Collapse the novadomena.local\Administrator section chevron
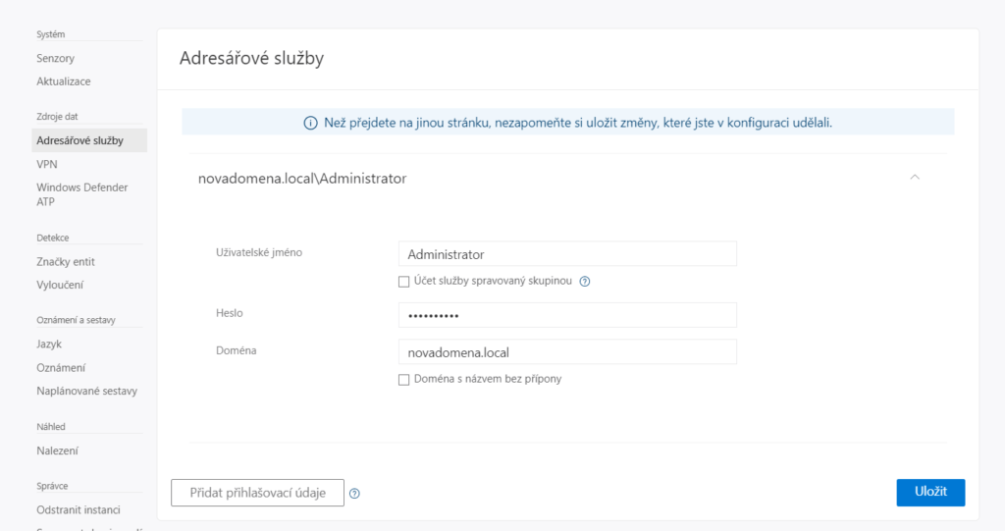Viewport: 1005px width, 531px height. 915,178
